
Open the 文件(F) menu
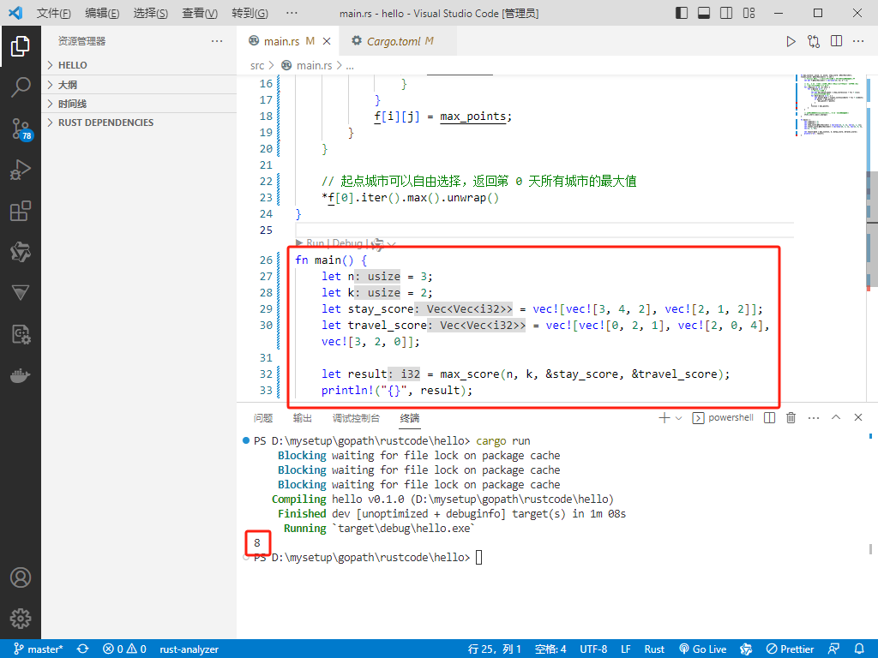(x=54, y=13)
